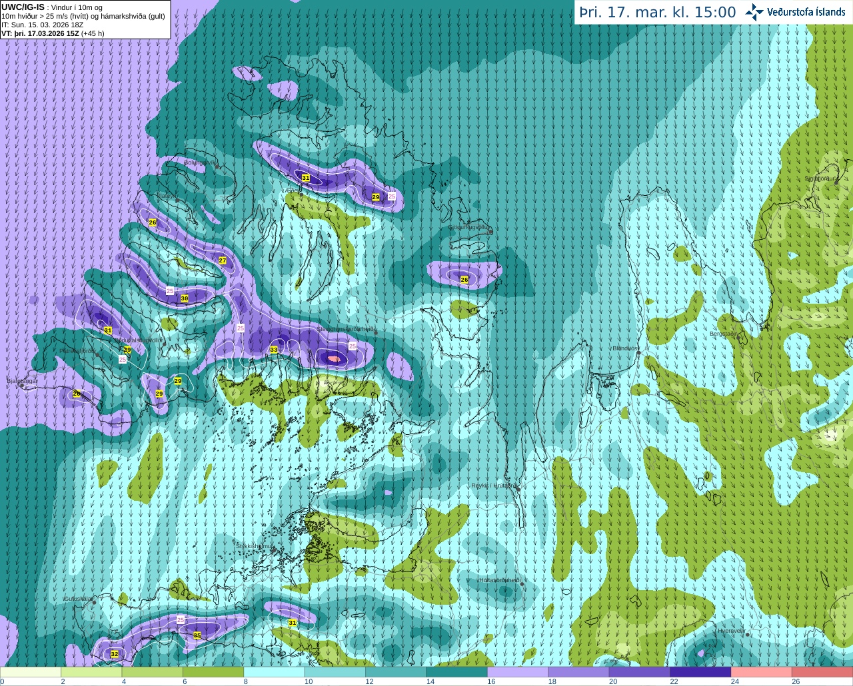Click the Stykkishólmur station label
Viewport: 853px width, 686px height.
[255, 545]
